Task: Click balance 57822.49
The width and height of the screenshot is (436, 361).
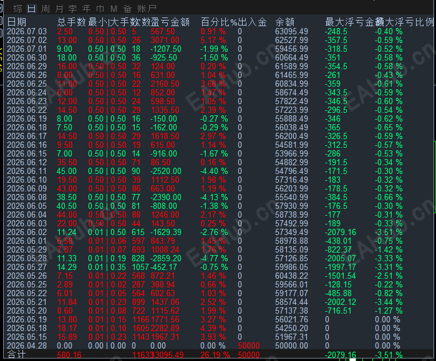Action: coord(292,101)
